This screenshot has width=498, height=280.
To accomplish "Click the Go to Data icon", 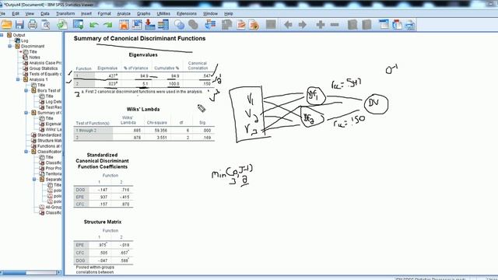I will pyautogui.click(x=124, y=24).
